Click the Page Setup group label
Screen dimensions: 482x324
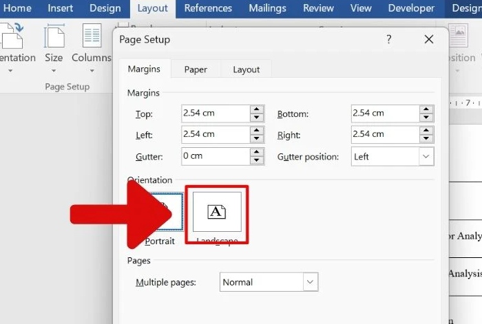tap(67, 87)
